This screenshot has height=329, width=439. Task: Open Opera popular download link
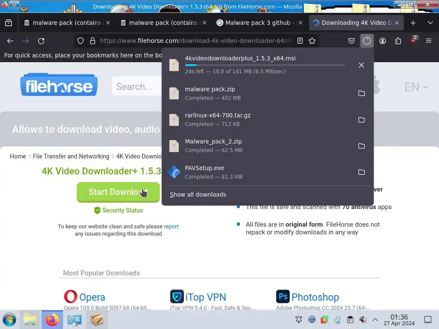click(x=92, y=297)
